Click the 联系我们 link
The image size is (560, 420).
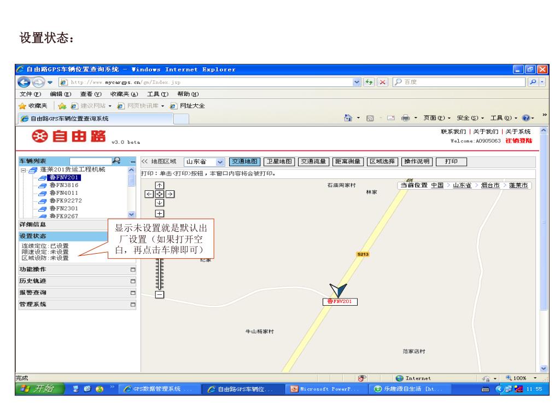[x=453, y=132]
